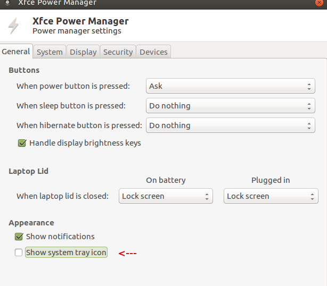The height and width of the screenshot is (286, 327).
Task: Uncheck the Show notifications checkbox
Action: (19, 237)
